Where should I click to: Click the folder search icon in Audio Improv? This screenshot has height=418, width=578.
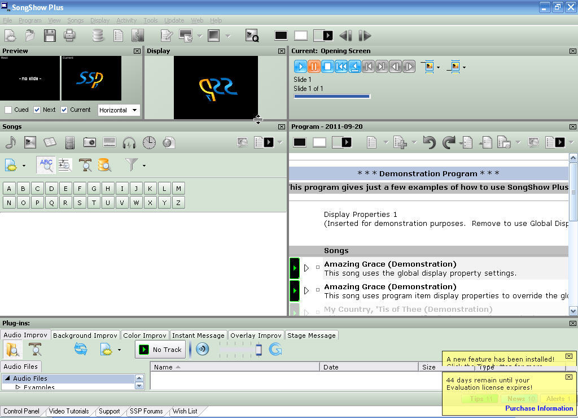(x=12, y=349)
